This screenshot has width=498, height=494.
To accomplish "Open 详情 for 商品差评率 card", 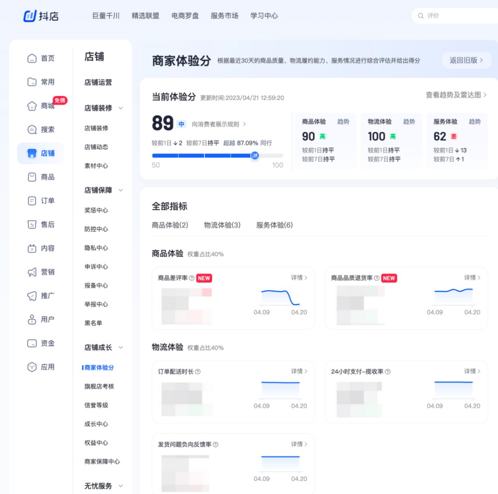I will (299, 278).
